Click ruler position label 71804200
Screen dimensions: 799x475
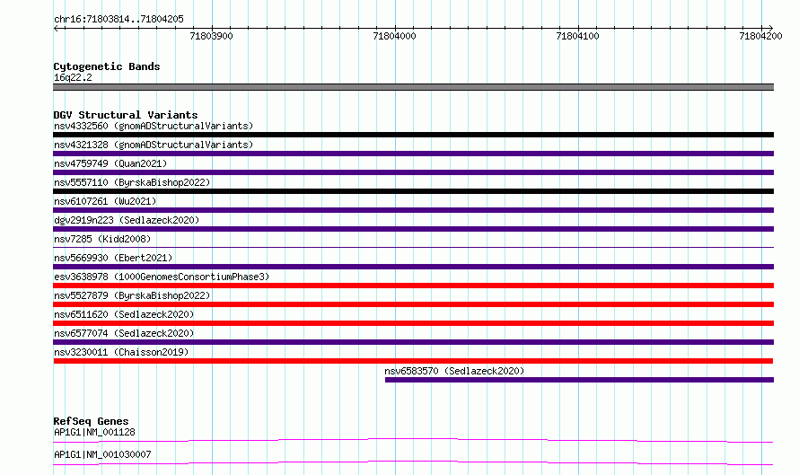(x=760, y=36)
